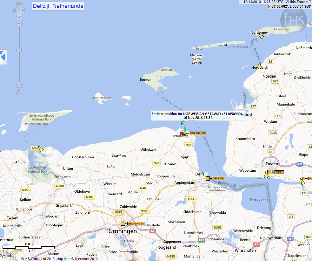312x261 pixels.
Task: Click the orange Delfzijl port square marker
Action: (208, 179)
